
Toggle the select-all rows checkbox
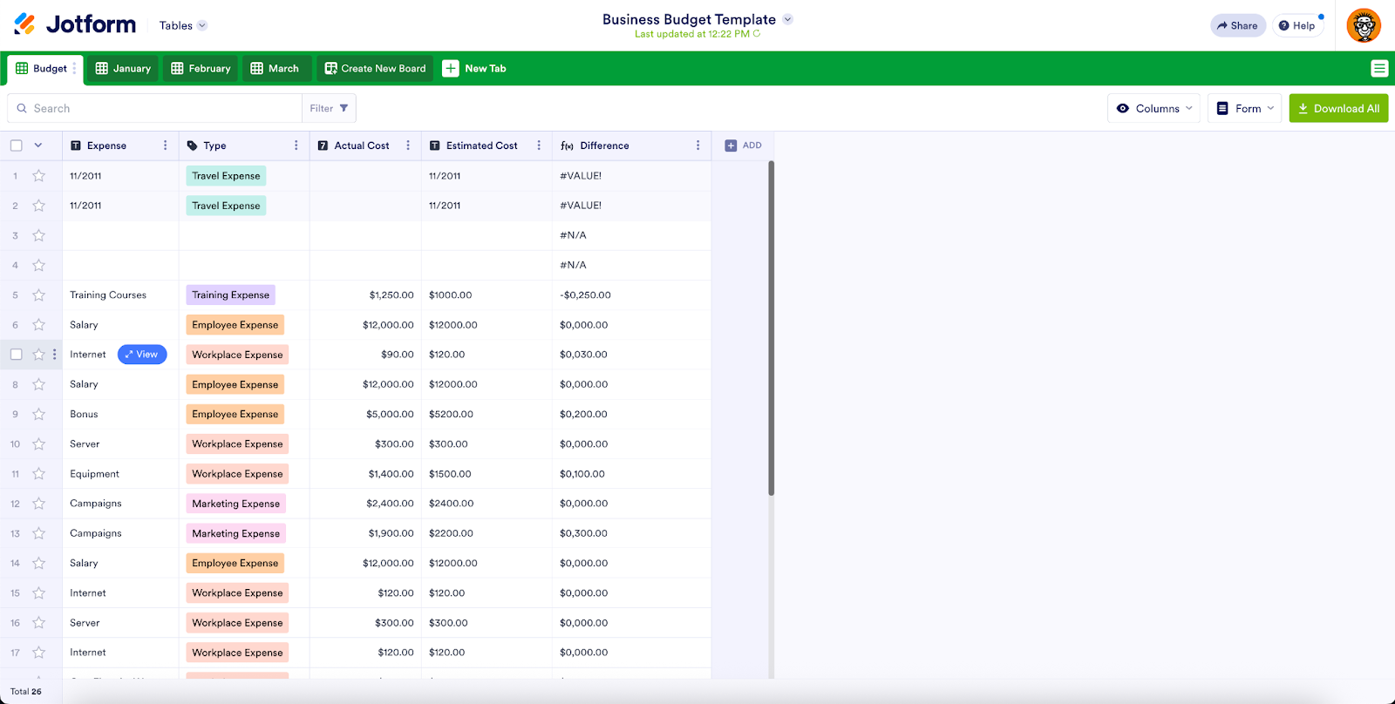pos(17,146)
